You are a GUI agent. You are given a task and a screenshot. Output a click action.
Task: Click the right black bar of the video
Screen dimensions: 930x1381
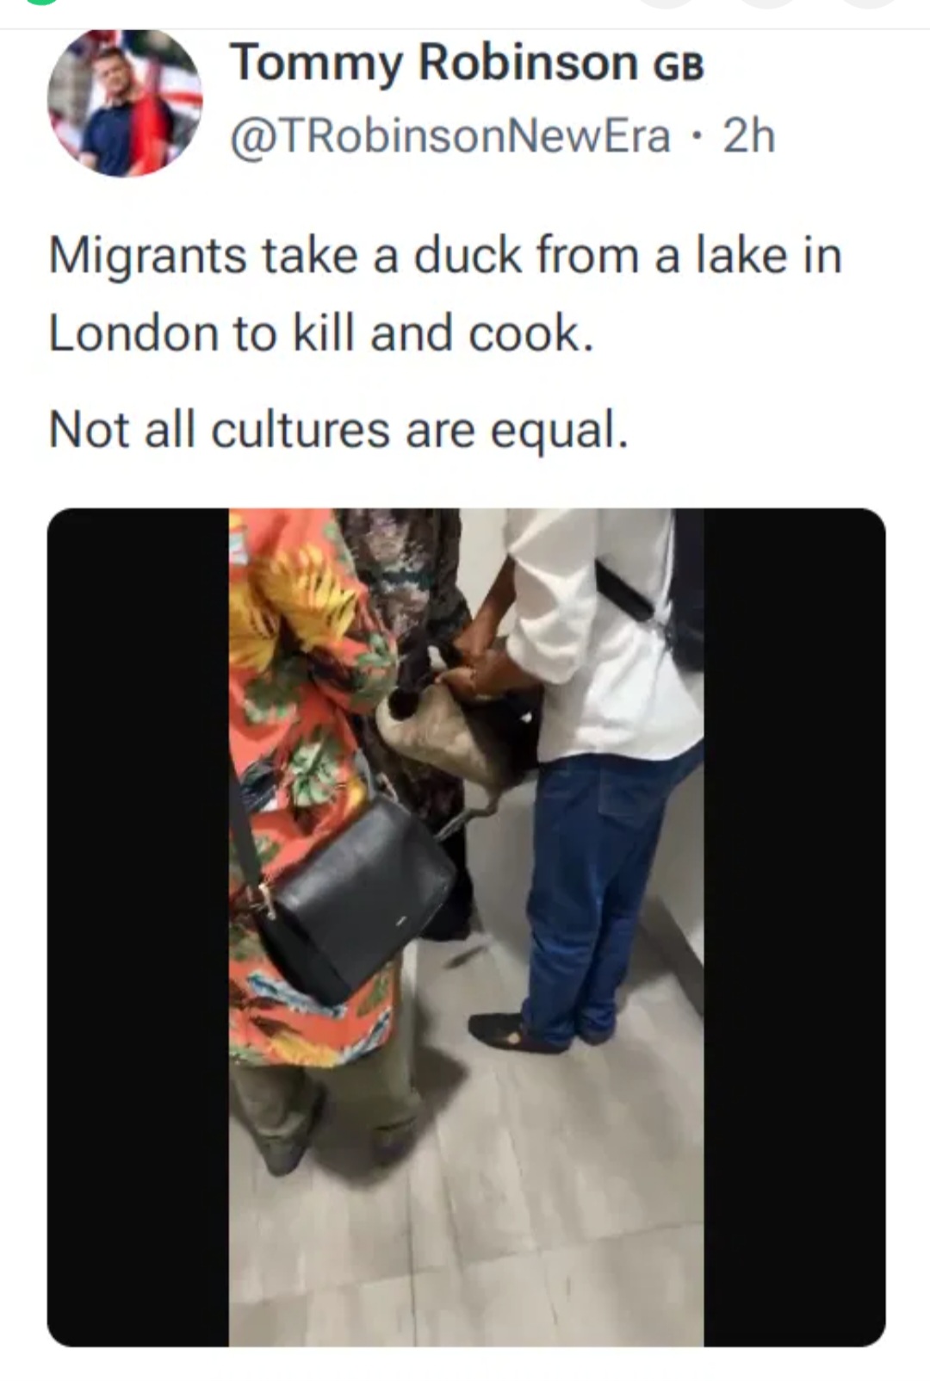[795, 927]
